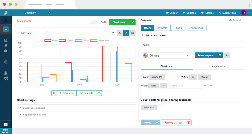This screenshot has width=252, height=134.
Task: Open the team members person icon
Action: [6, 73]
